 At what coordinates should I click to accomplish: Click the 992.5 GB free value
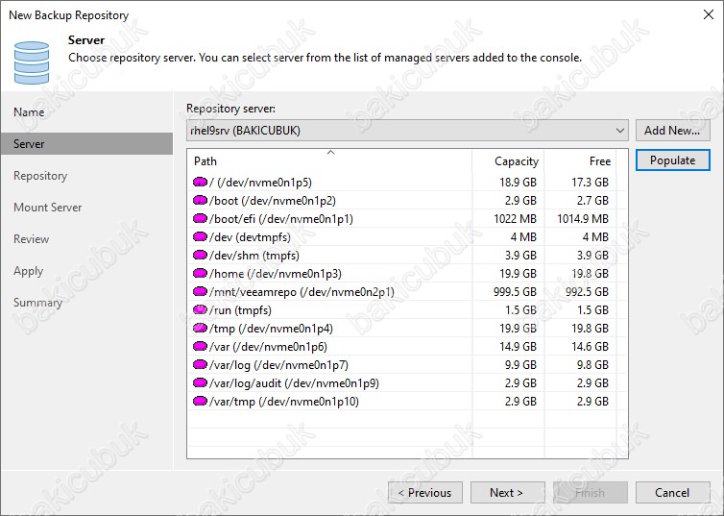[x=587, y=292]
